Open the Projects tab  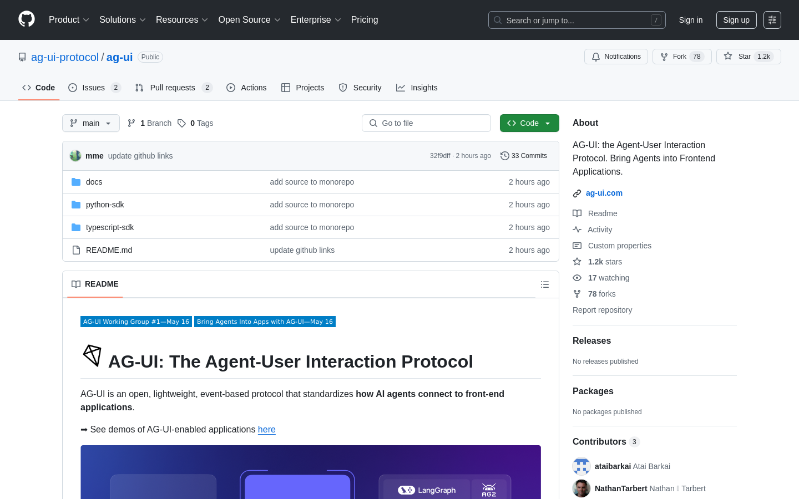[303, 88]
